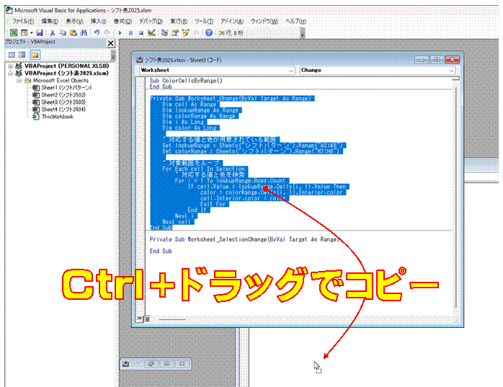The width and height of the screenshot is (503, 387).
Task: Click the View Microsoft Excel toolbar icon
Action: tap(14, 32)
